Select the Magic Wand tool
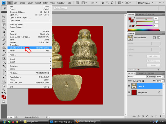This screenshot has width=166, height=124. click(4, 28)
